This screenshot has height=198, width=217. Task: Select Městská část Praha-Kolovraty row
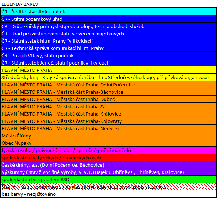tap(109, 121)
